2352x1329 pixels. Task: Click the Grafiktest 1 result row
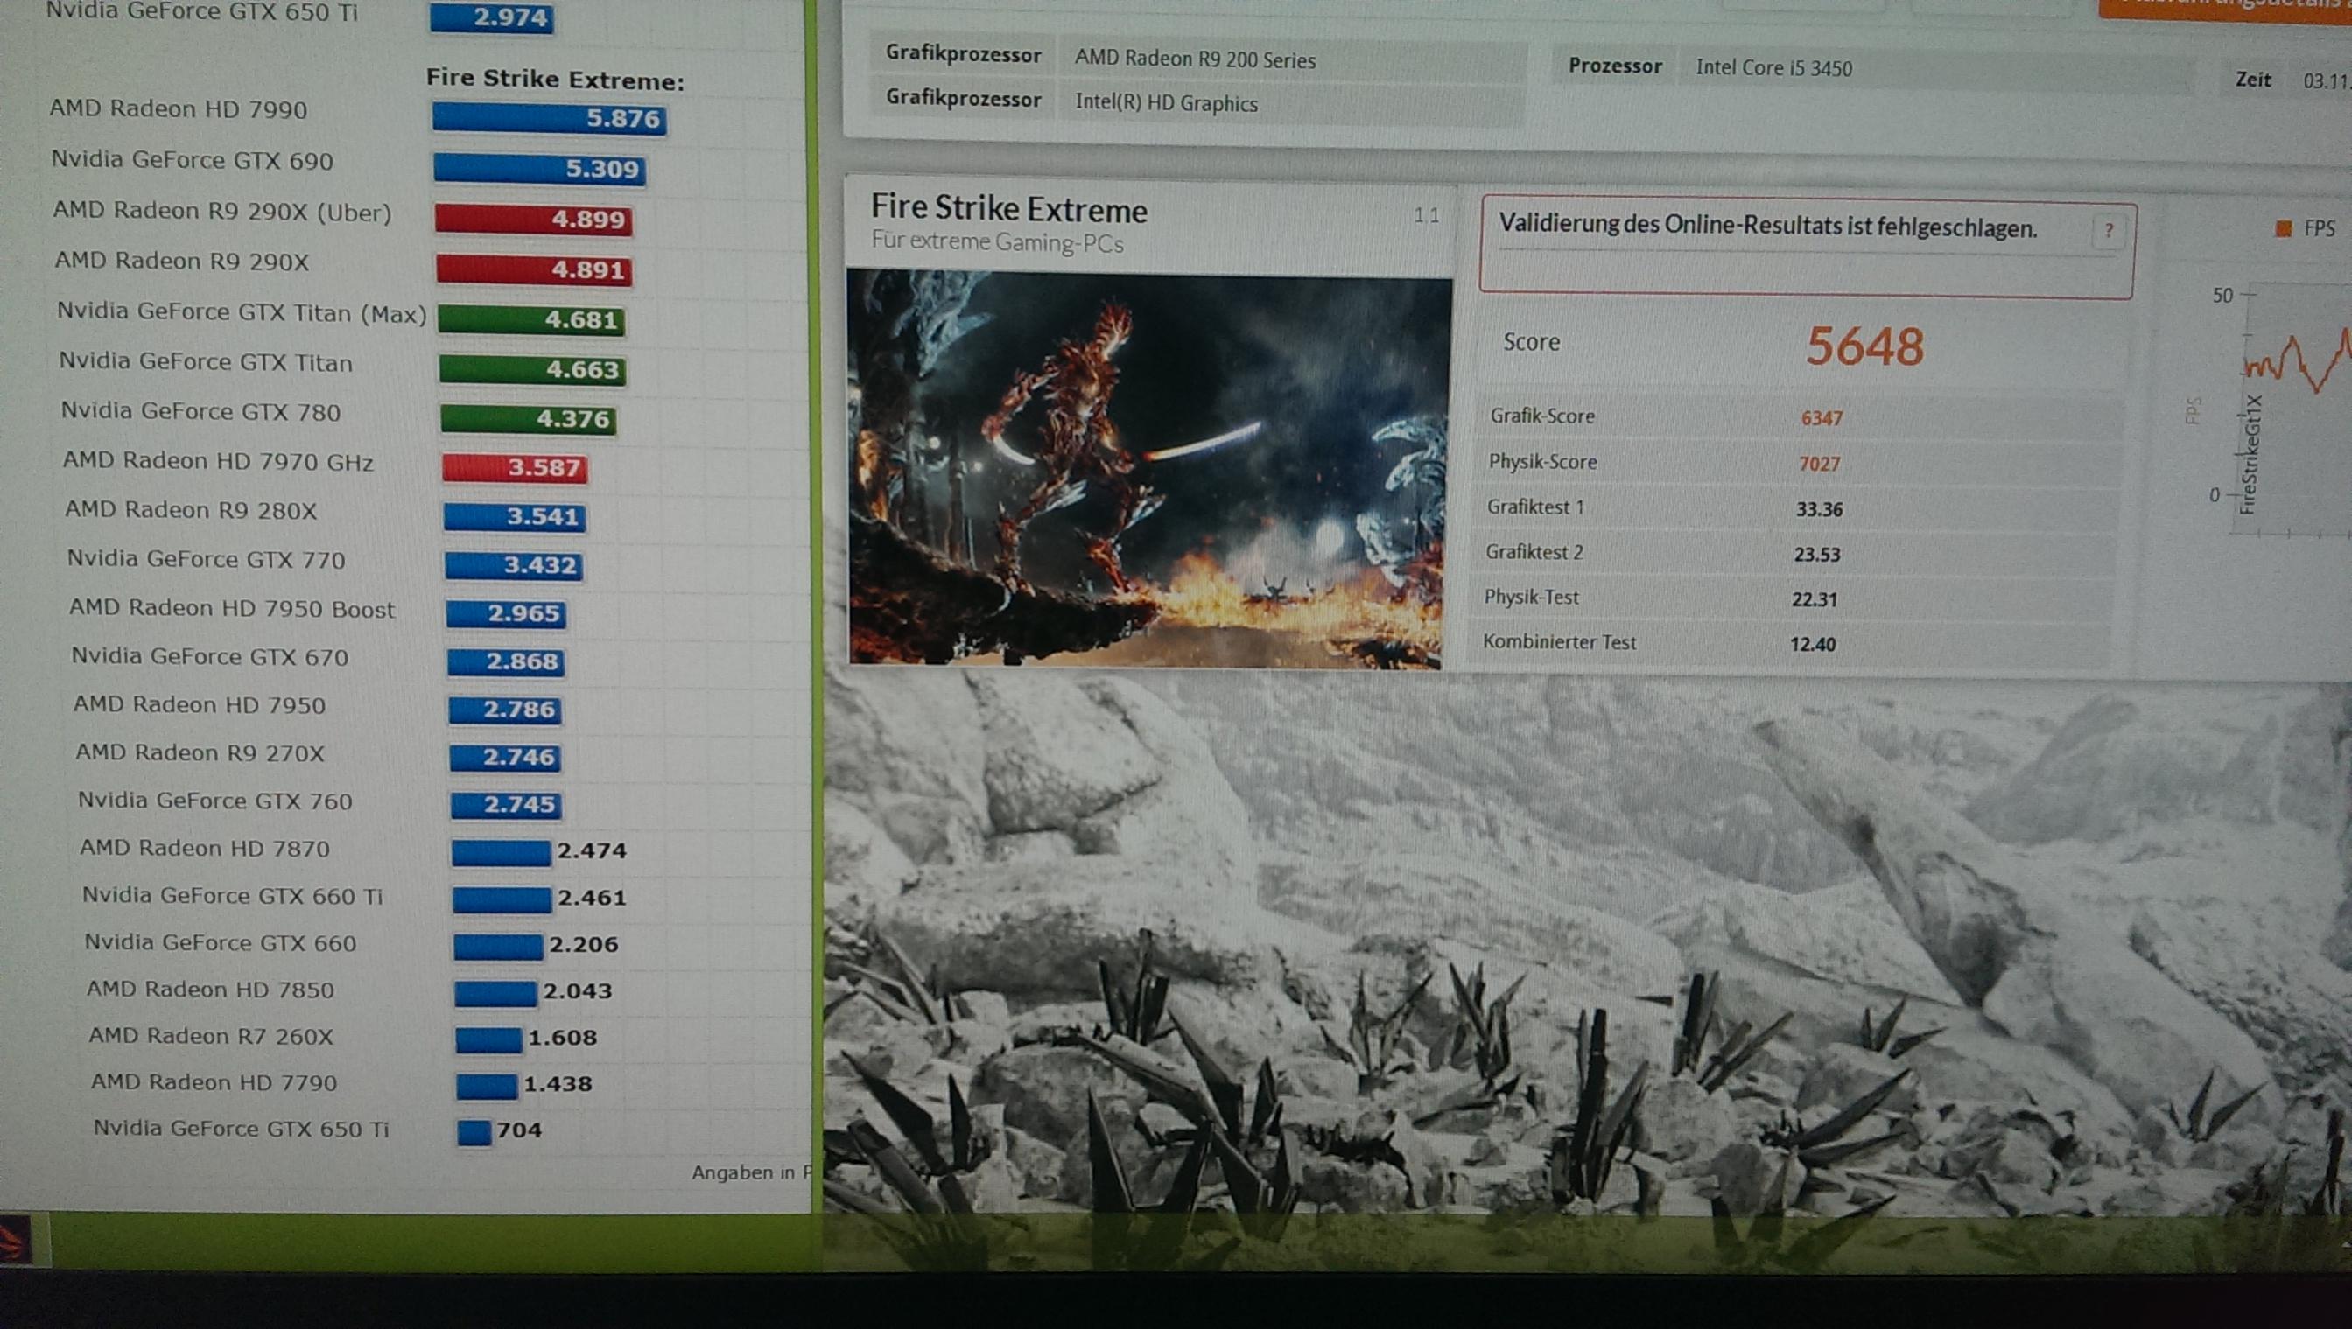pyautogui.click(x=1794, y=508)
